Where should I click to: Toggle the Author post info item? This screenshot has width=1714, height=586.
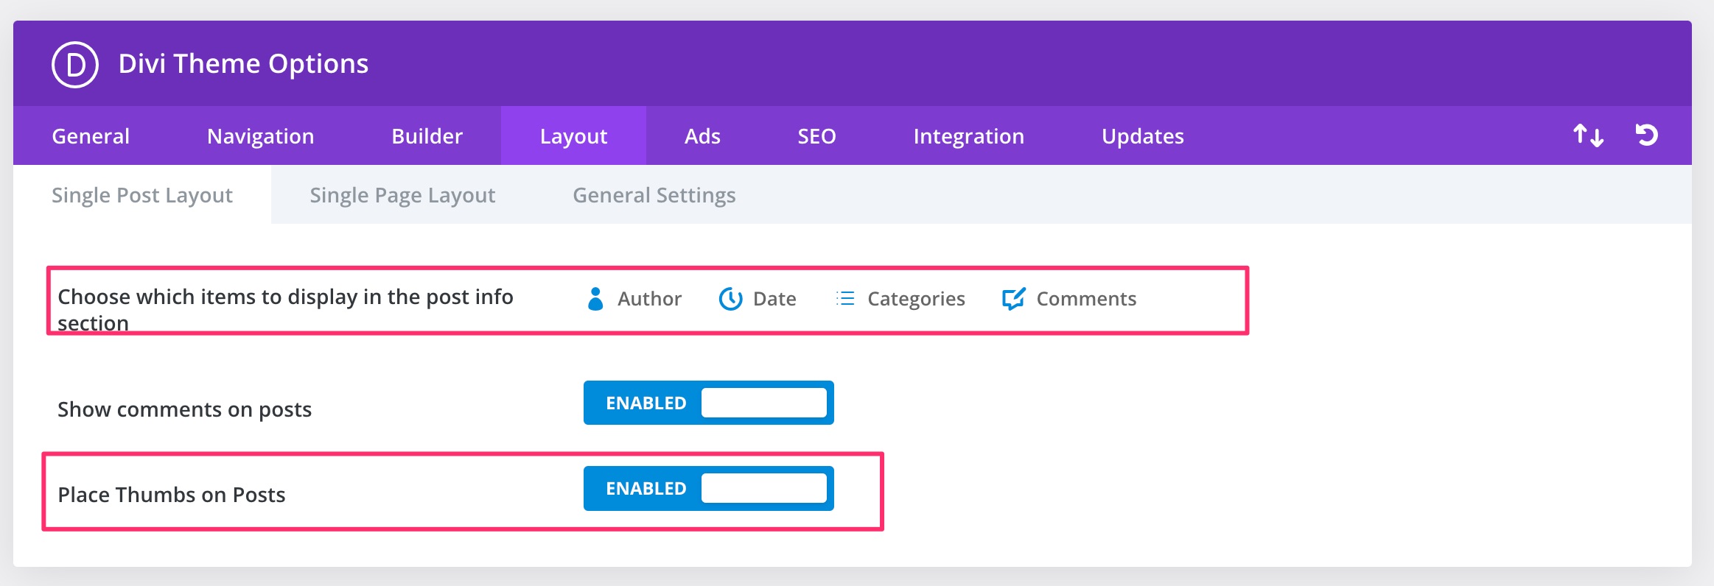(x=634, y=299)
